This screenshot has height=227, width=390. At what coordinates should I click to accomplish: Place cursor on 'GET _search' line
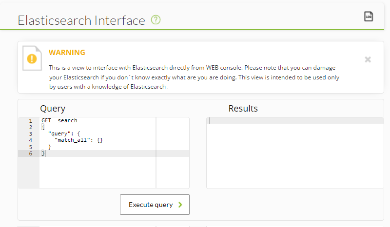click(59, 121)
